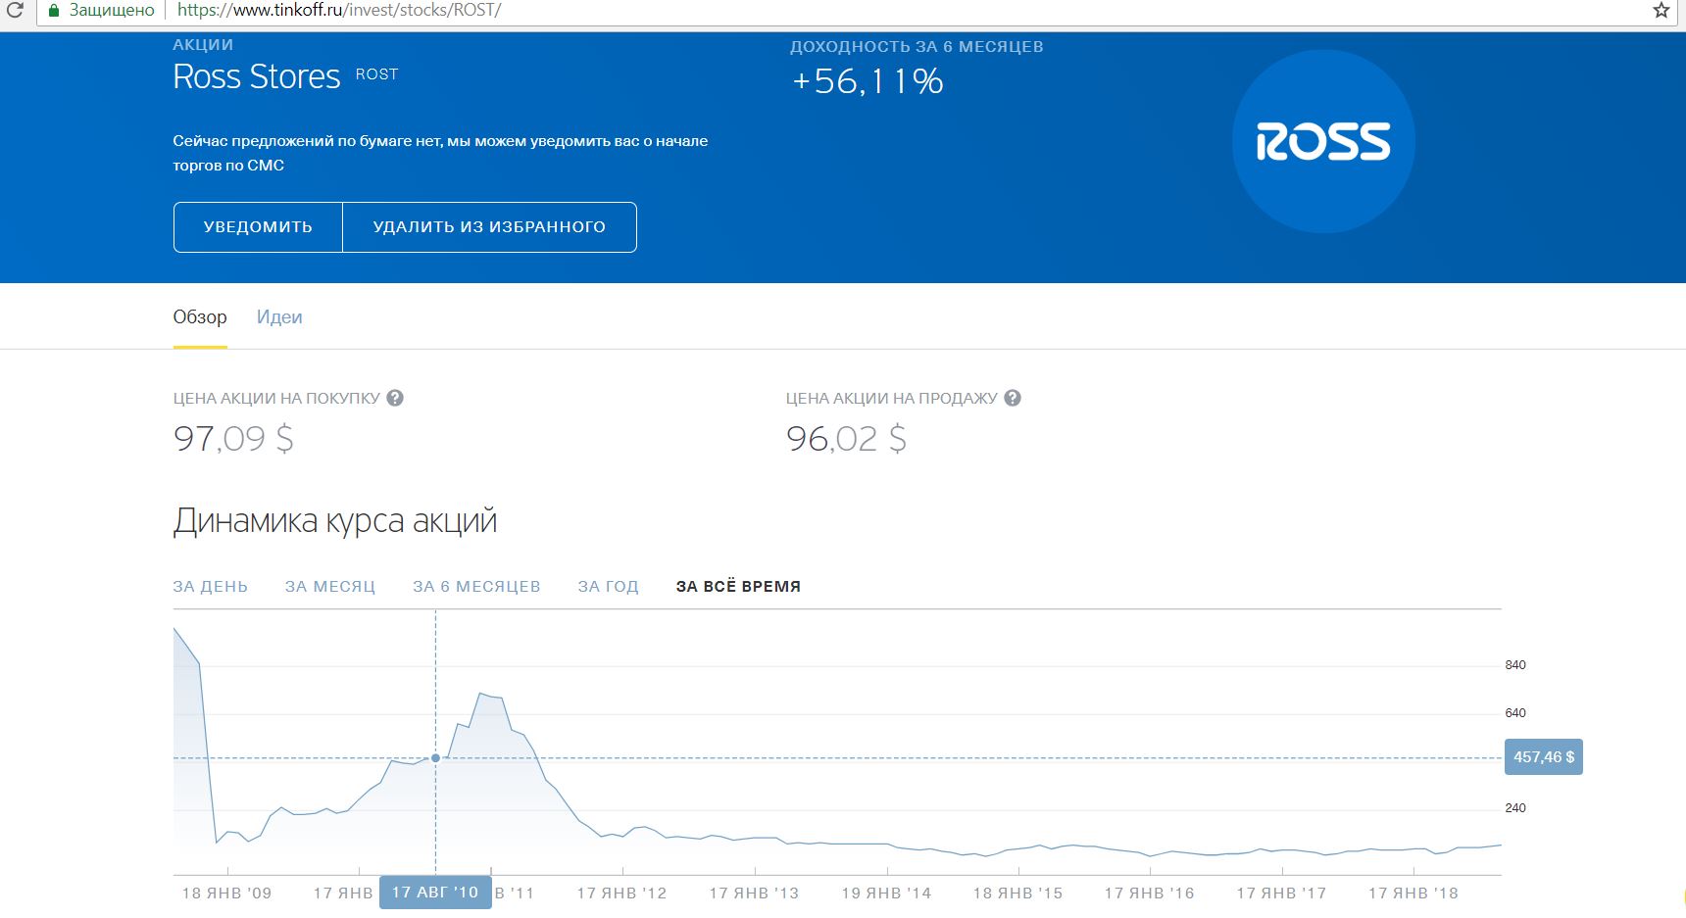Screen dimensions: 1686x918
Task: Reload the page with browser refresh icon
Action: tap(15, 10)
